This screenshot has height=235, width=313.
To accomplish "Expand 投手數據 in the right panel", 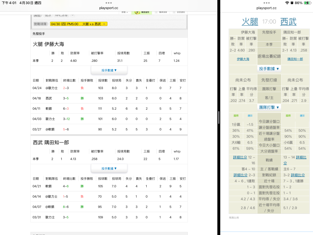I will coord(269,69).
